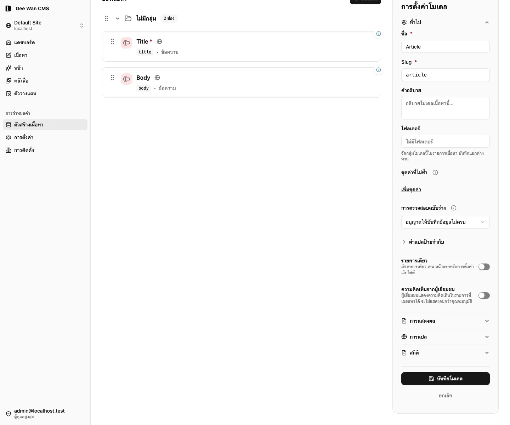The image size is (510, 425).
Task: Expand the การแปล section
Action: (x=446, y=337)
